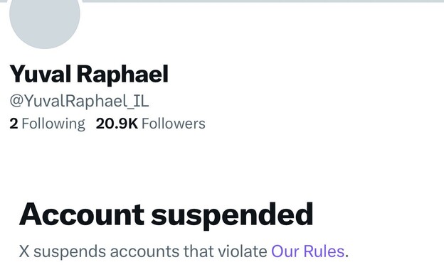
Task: Open the Our Rules link
Action: click(308, 251)
